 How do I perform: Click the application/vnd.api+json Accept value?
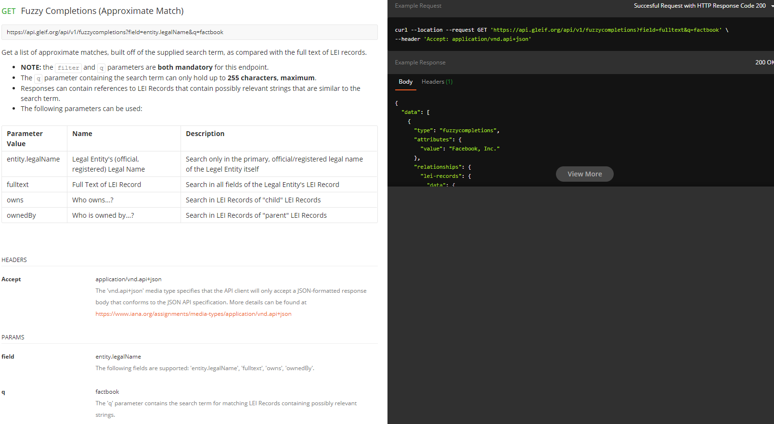coord(128,279)
